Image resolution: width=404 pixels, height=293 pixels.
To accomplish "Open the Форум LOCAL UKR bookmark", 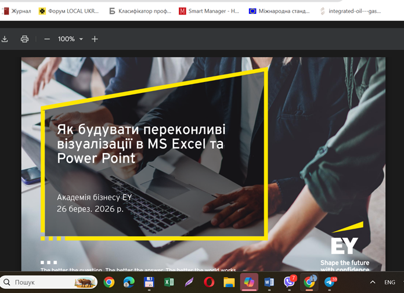I will click(x=68, y=11).
